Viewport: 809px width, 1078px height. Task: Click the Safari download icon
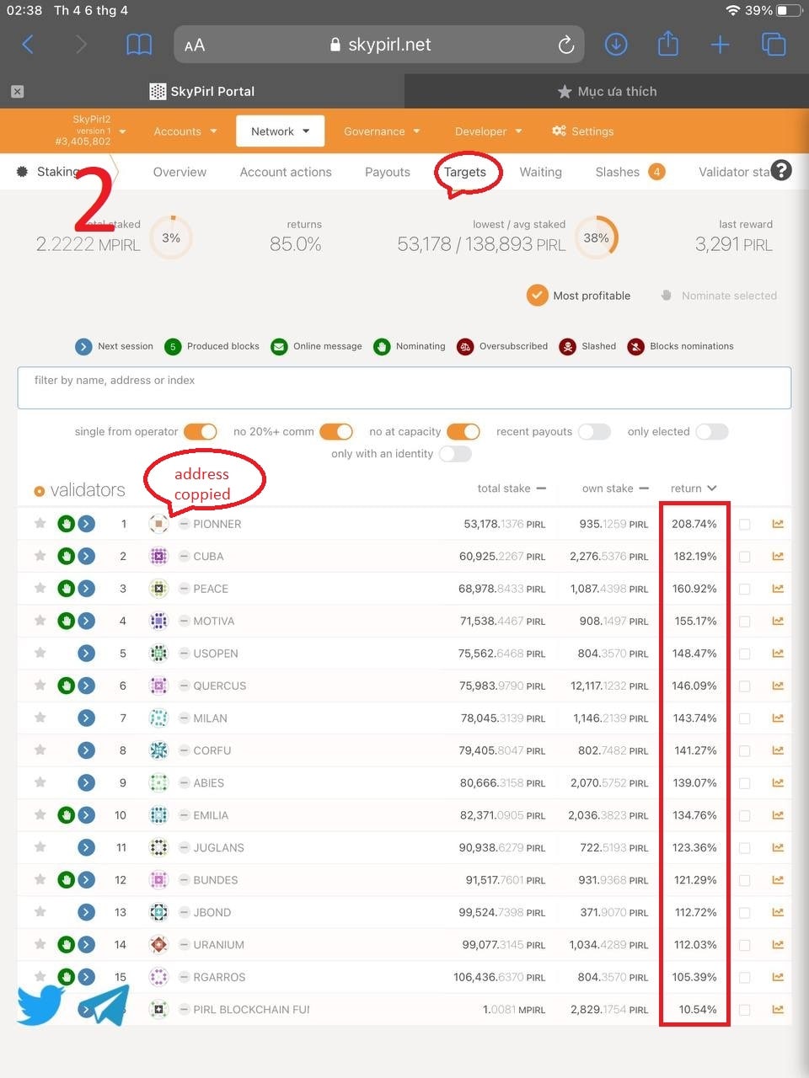point(616,45)
